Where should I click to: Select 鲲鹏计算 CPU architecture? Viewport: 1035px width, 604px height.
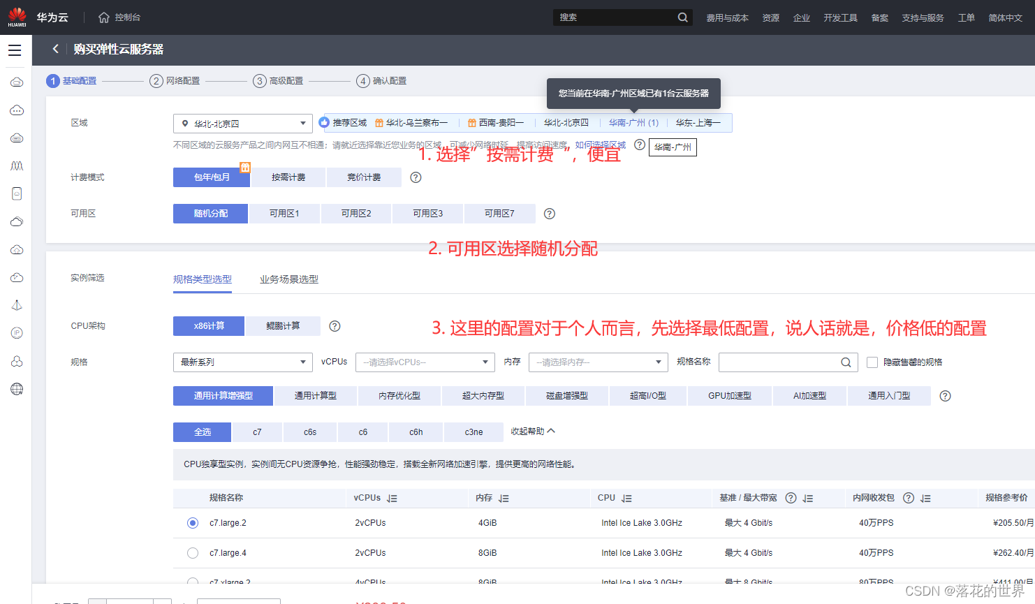(283, 326)
